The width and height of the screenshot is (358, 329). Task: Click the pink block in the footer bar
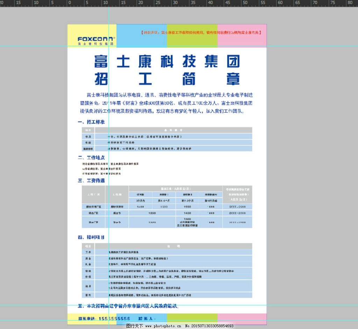pyautogui.click(x=242, y=318)
